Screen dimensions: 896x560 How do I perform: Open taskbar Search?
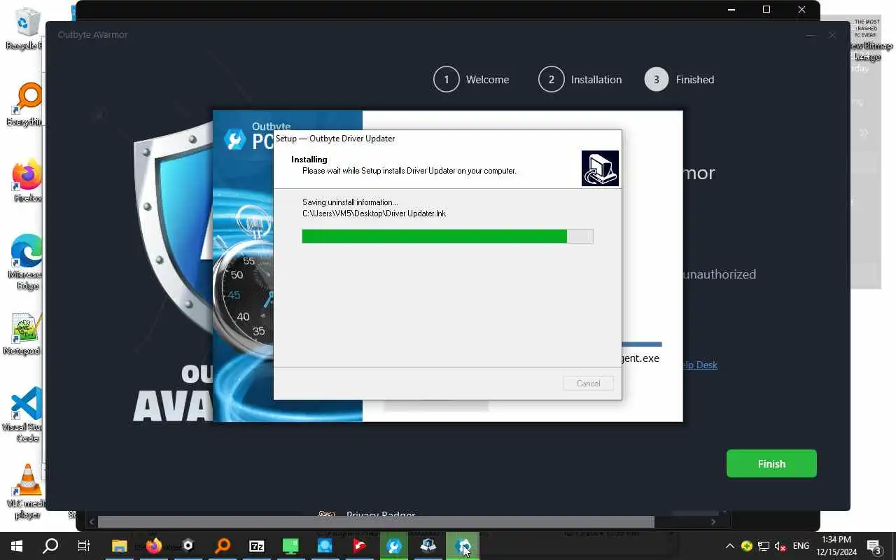point(50,546)
